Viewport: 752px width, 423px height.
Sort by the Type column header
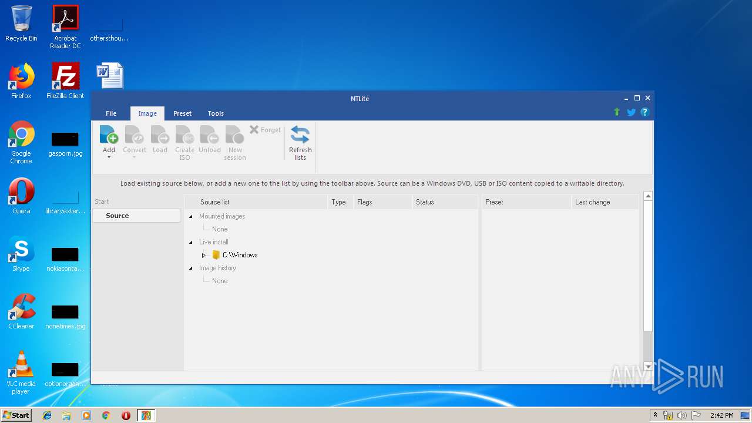pos(340,202)
